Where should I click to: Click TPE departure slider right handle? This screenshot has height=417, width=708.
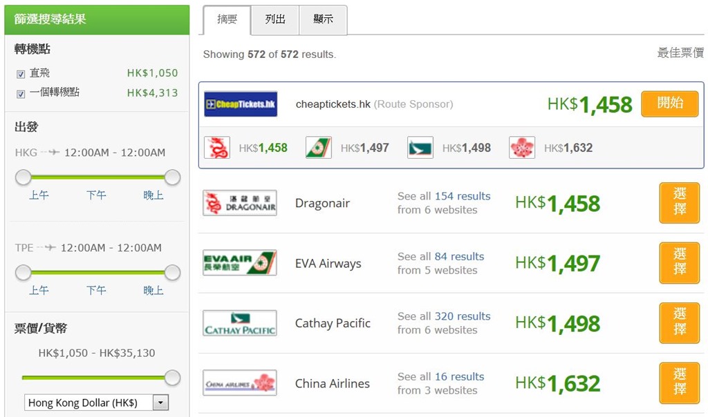(x=172, y=273)
